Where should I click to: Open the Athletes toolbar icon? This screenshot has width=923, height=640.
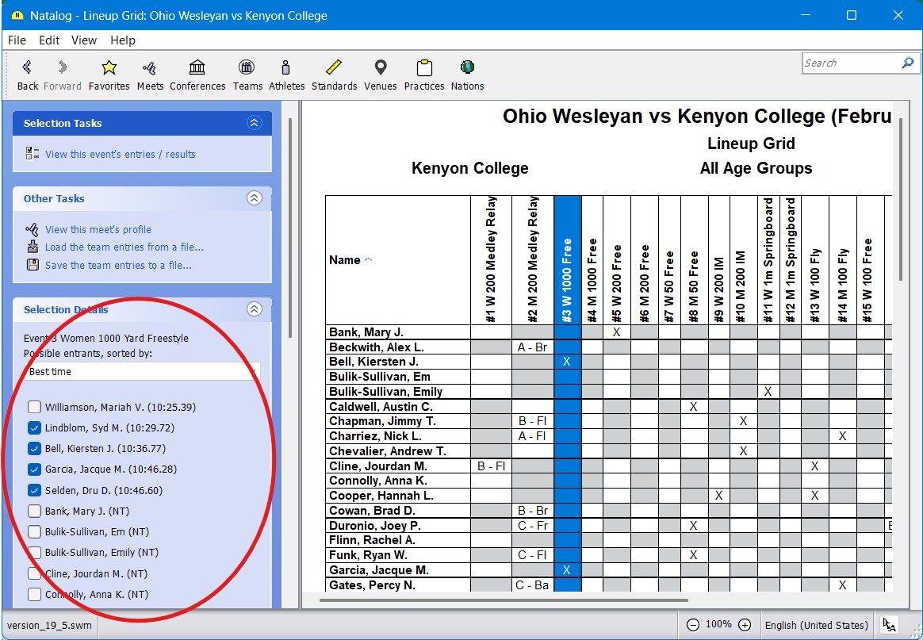tap(286, 69)
